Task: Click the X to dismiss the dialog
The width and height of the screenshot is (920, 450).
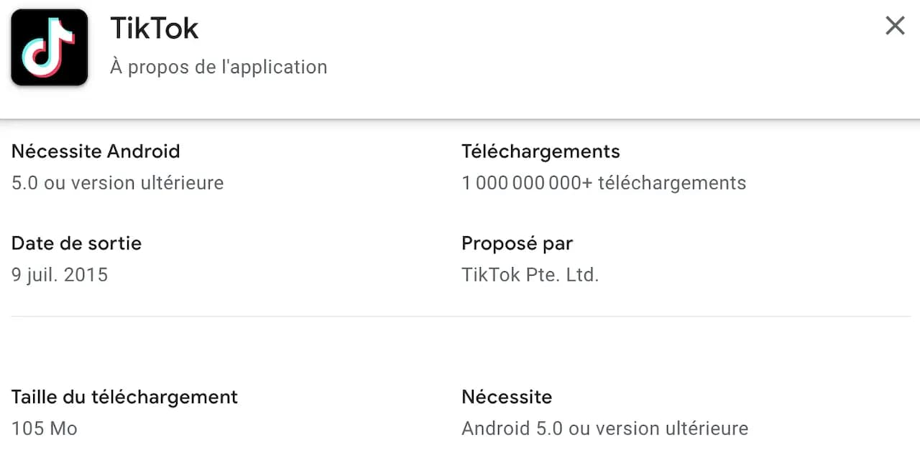Action: [x=894, y=25]
